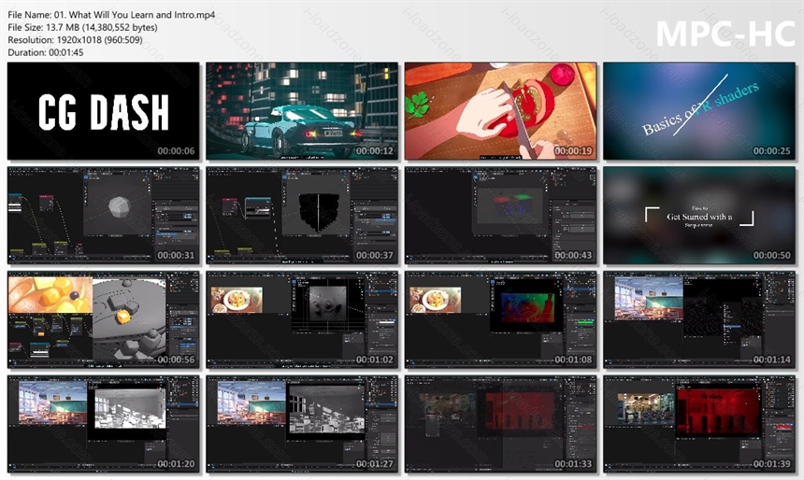The image size is (804, 480).
Task: Select the black shield thumbnail at 00:00:37
Action: pyautogui.click(x=302, y=215)
